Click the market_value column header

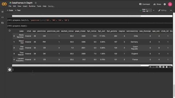click(67, 31)
